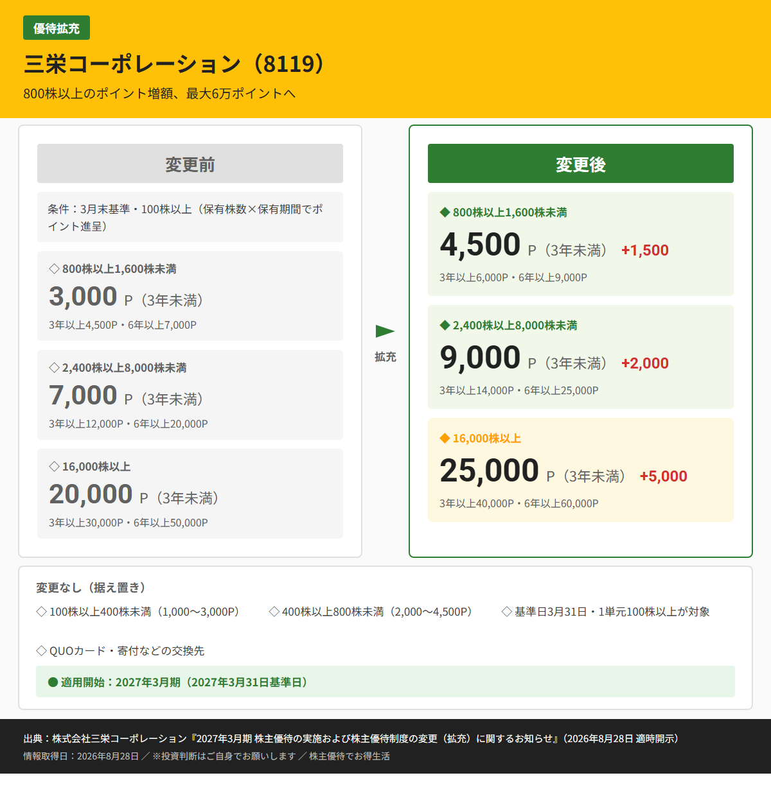
Task: Click the text 基準日3月31日・1単元100株以上が対象
Action: [x=612, y=612]
